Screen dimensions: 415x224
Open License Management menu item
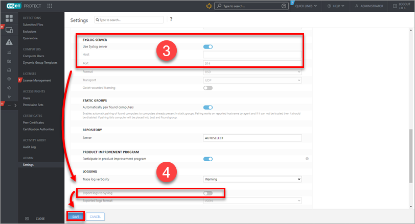37,80
